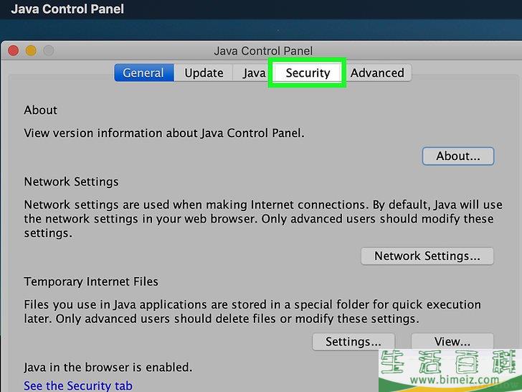This screenshot has width=522, height=392.
Task: Close the Java Control Panel window
Action: tap(14, 51)
